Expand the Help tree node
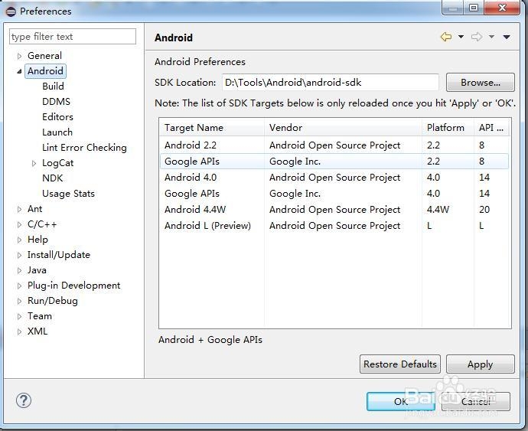Screen dimensions: 528x431 point(20,240)
